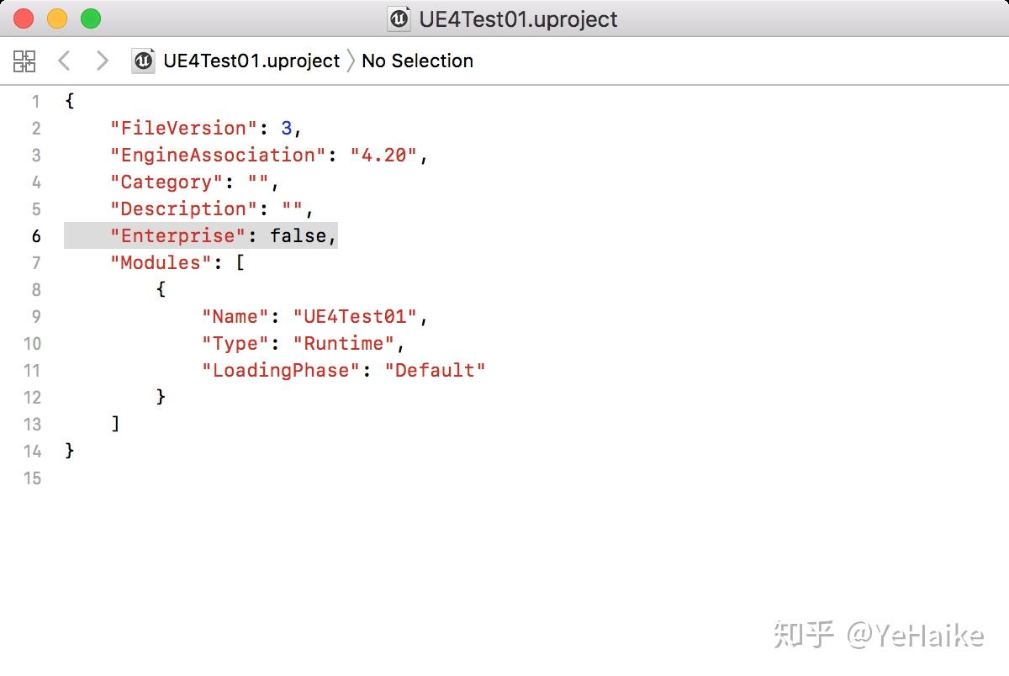Click the UE4Test01.uproject window title text
The width and height of the screenshot is (1009, 676).
[518, 18]
